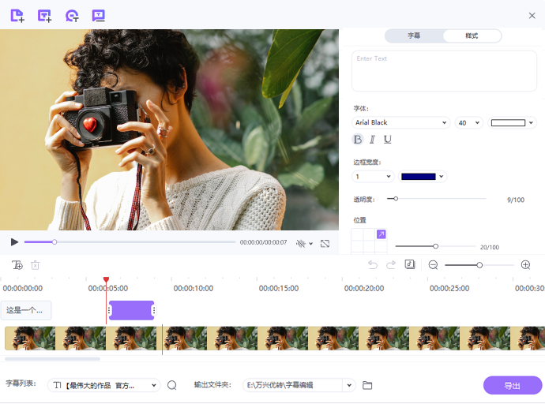Play the video preview
This screenshot has height=404, width=545.
click(x=14, y=242)
